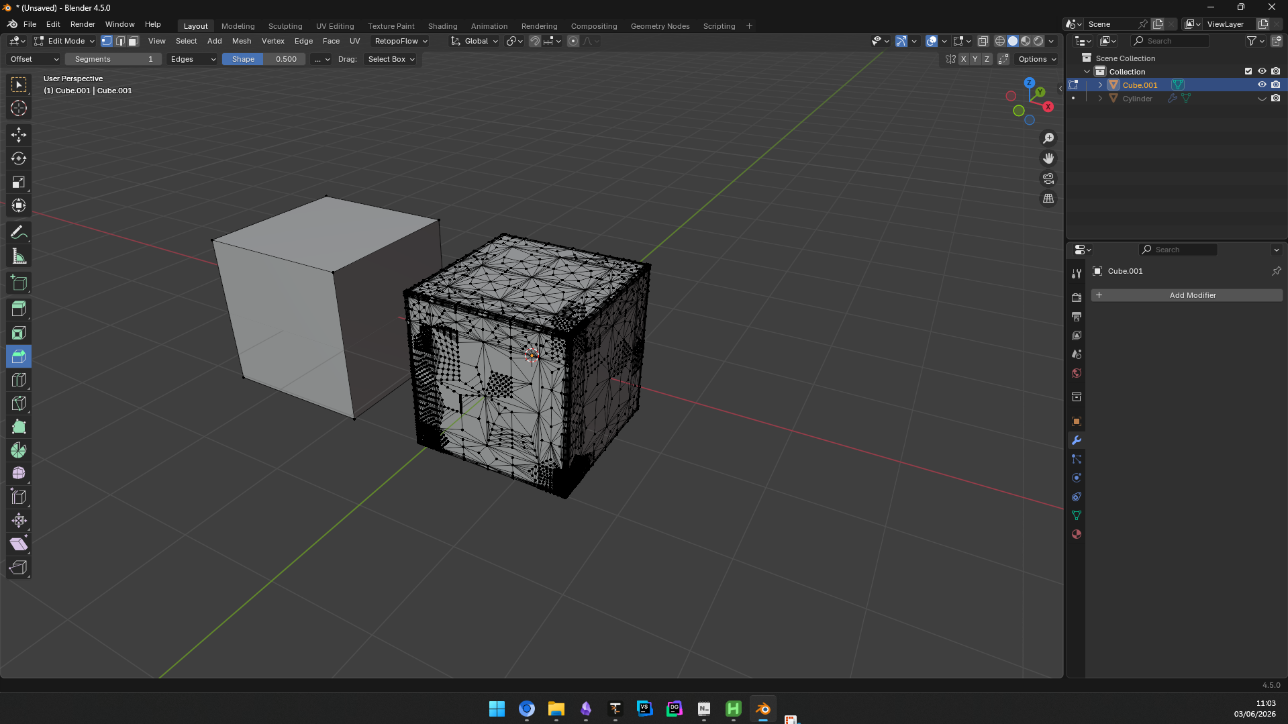Toggle render camera icon for Cylinder

(x=1276, y=98)
